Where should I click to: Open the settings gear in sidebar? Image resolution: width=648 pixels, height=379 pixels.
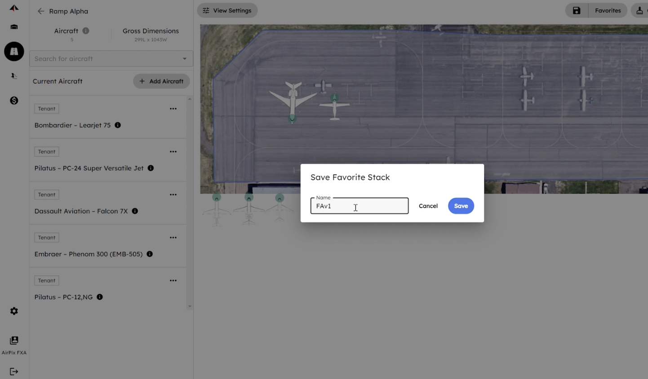click(x=14, y=311)
